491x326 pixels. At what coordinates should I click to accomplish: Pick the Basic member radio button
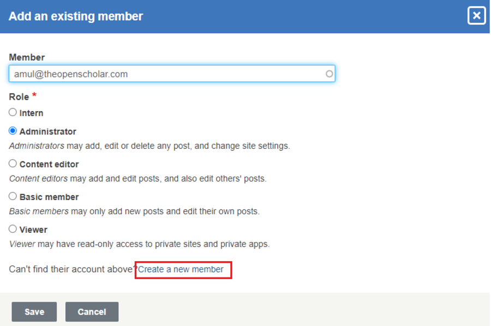click(13, 196)
